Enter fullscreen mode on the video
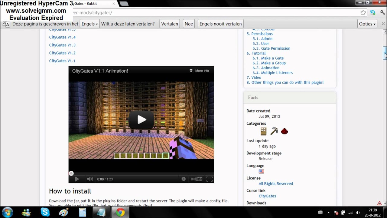The width and height of the screenshot is (387, 218). 210,179
